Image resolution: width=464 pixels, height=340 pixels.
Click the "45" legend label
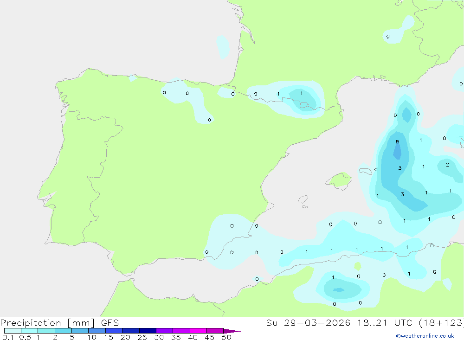pyautogui.click(x=210, y=337)
